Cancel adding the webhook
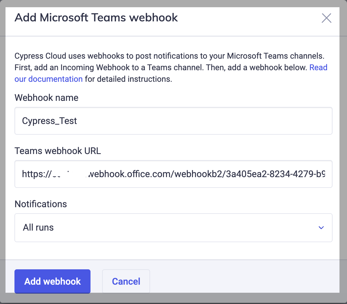Viewport: 347px width, 304px height. [126, 281]
